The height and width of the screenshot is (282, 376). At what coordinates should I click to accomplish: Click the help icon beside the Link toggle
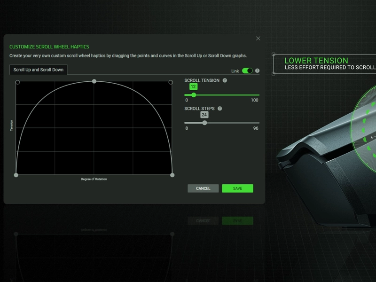pyautogui.click(x=258, y=70)
